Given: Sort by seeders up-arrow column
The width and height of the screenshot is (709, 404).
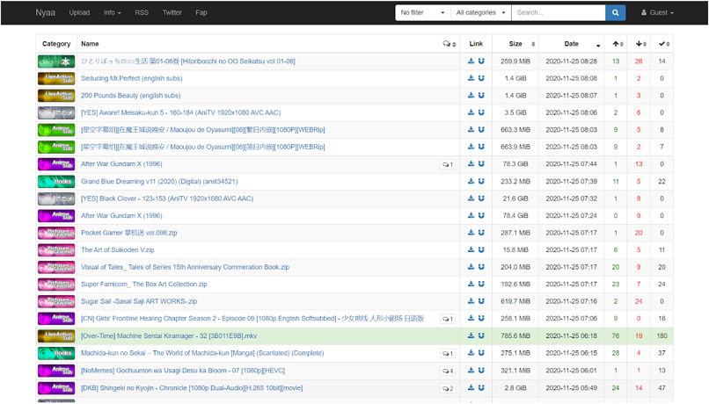Looking at the screenshot, I should pyautogui.click(x=616, y=44).
